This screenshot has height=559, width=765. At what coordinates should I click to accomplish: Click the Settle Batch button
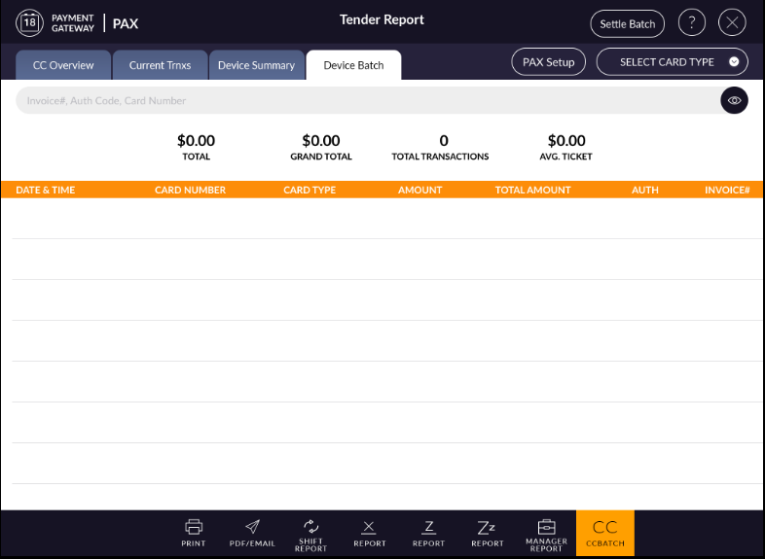tap(628, 23)
